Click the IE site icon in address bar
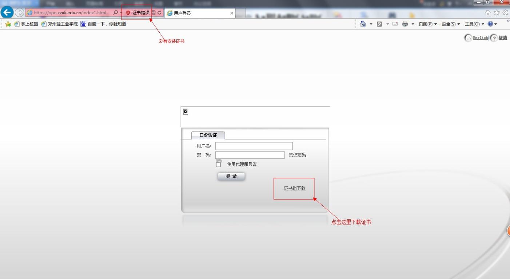The width and height of the screenshot is (510, 279). pyautogui.click(x=29, y=13)
